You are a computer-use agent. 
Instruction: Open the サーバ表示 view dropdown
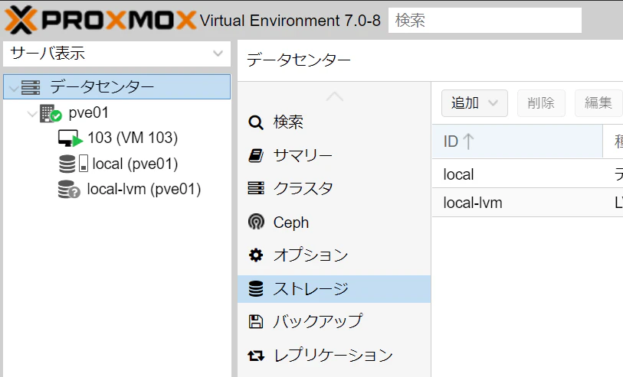(x=116, y=54)
